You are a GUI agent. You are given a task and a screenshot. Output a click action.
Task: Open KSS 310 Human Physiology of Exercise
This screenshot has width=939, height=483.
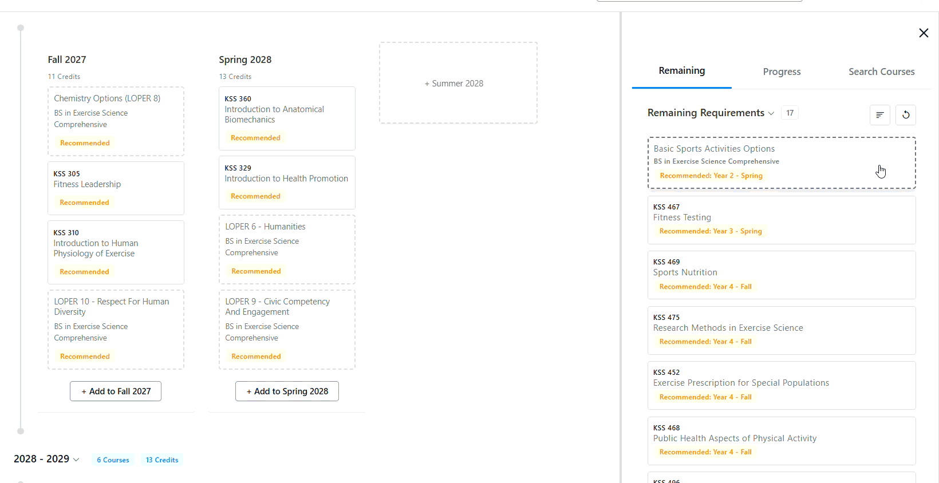(x=116, y=252)
